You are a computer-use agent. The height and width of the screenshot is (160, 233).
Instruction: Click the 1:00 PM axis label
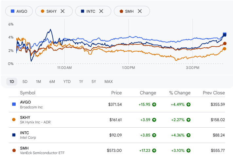point(129,68)
